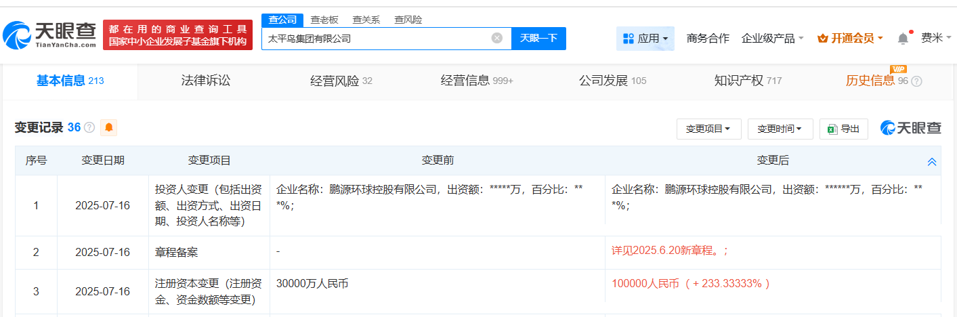Clear the search box with X icon

coord(497,38)
